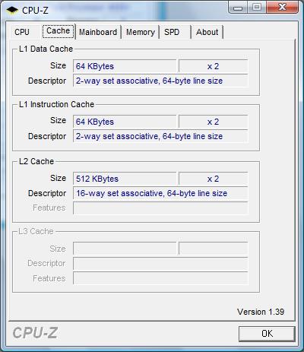Click the CPU-Z chip icon in title bar
Image resolution: width=304 pixels, height=352 pixels.
click(12, 10)
